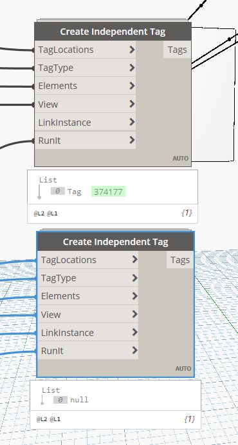Click TagType lacing chevron on upper node
Screen dimensions: 238x445
click(132, 68)
